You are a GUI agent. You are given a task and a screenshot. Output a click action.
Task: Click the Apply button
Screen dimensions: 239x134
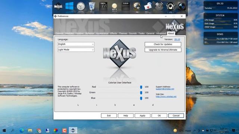click(x=143, y=116)
